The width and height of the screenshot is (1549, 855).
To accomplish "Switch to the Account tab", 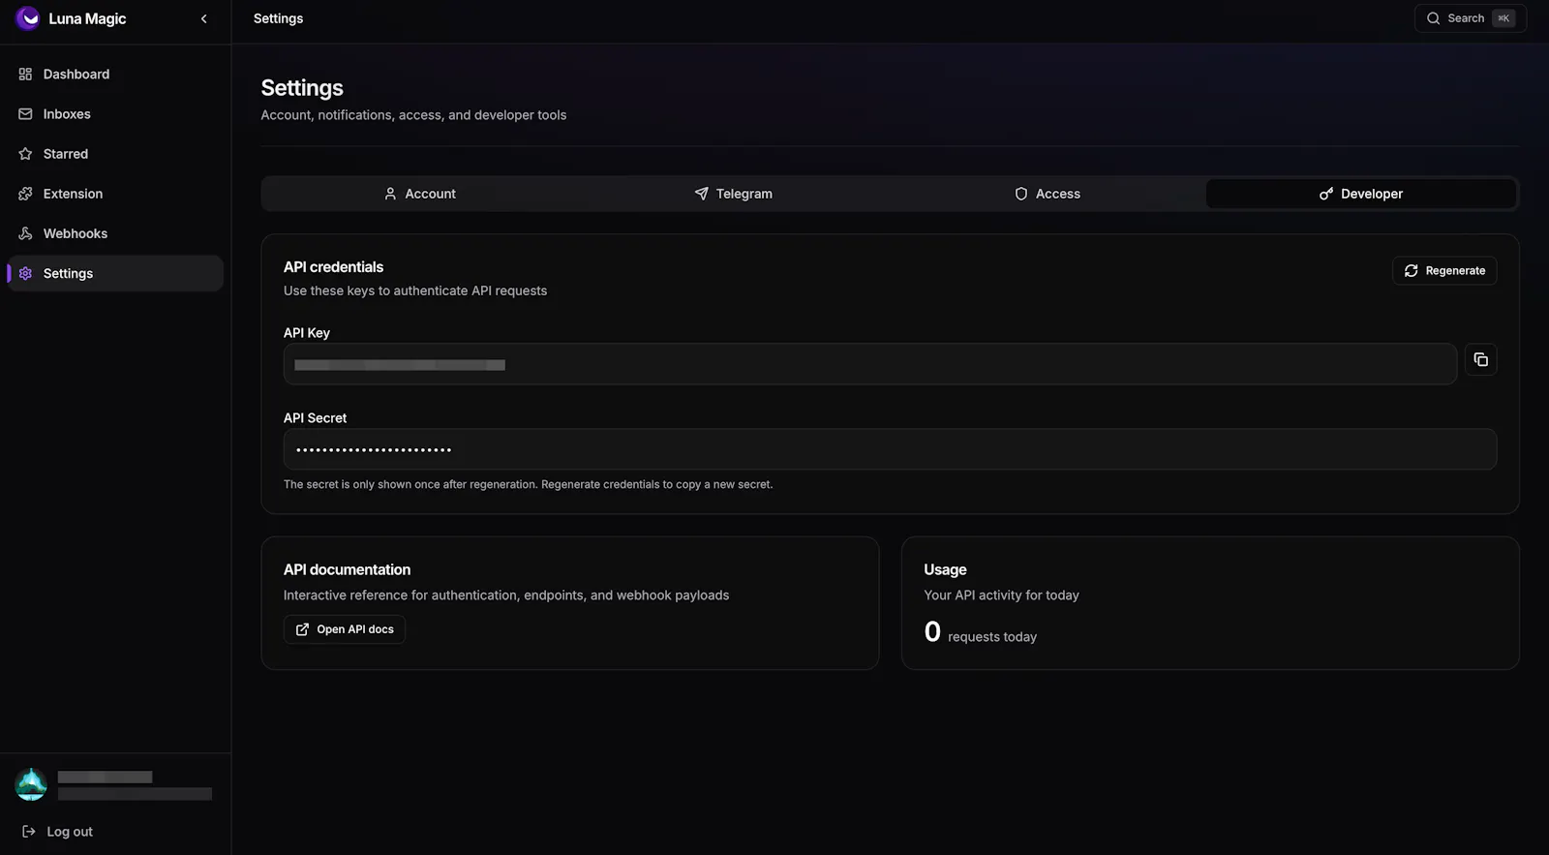I will (x=419, y=194).
